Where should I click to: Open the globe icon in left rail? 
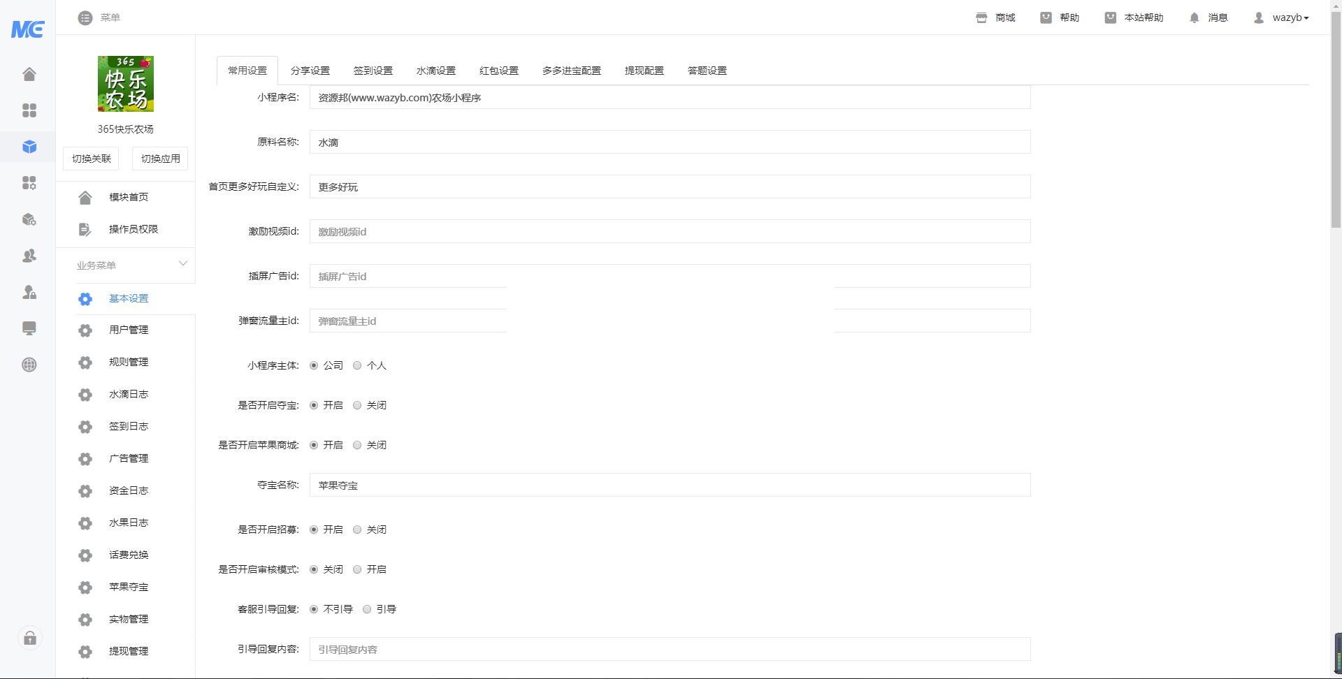click(29, 365)
